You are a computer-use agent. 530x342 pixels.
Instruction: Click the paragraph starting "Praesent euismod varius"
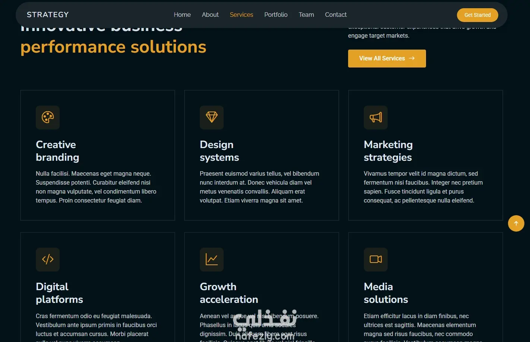pyautogui.click(x=259, y=187)
